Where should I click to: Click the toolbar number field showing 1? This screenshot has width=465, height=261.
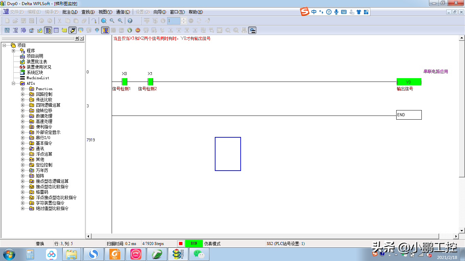tap(174, 21)
